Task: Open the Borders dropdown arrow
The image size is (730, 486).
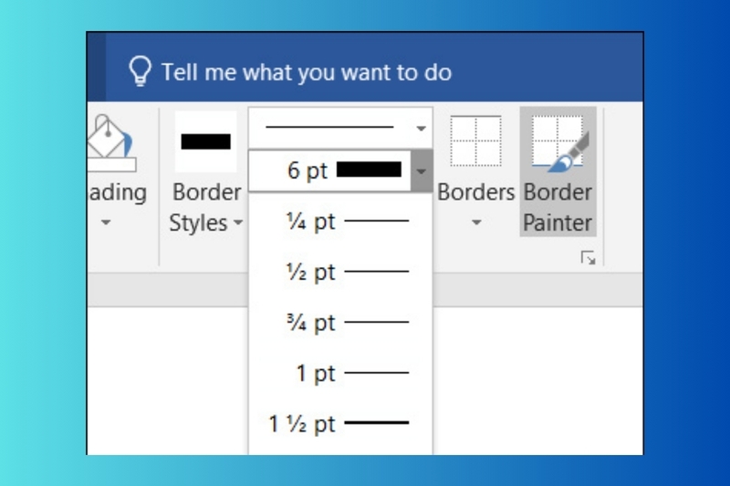Action: pos(475,222)
